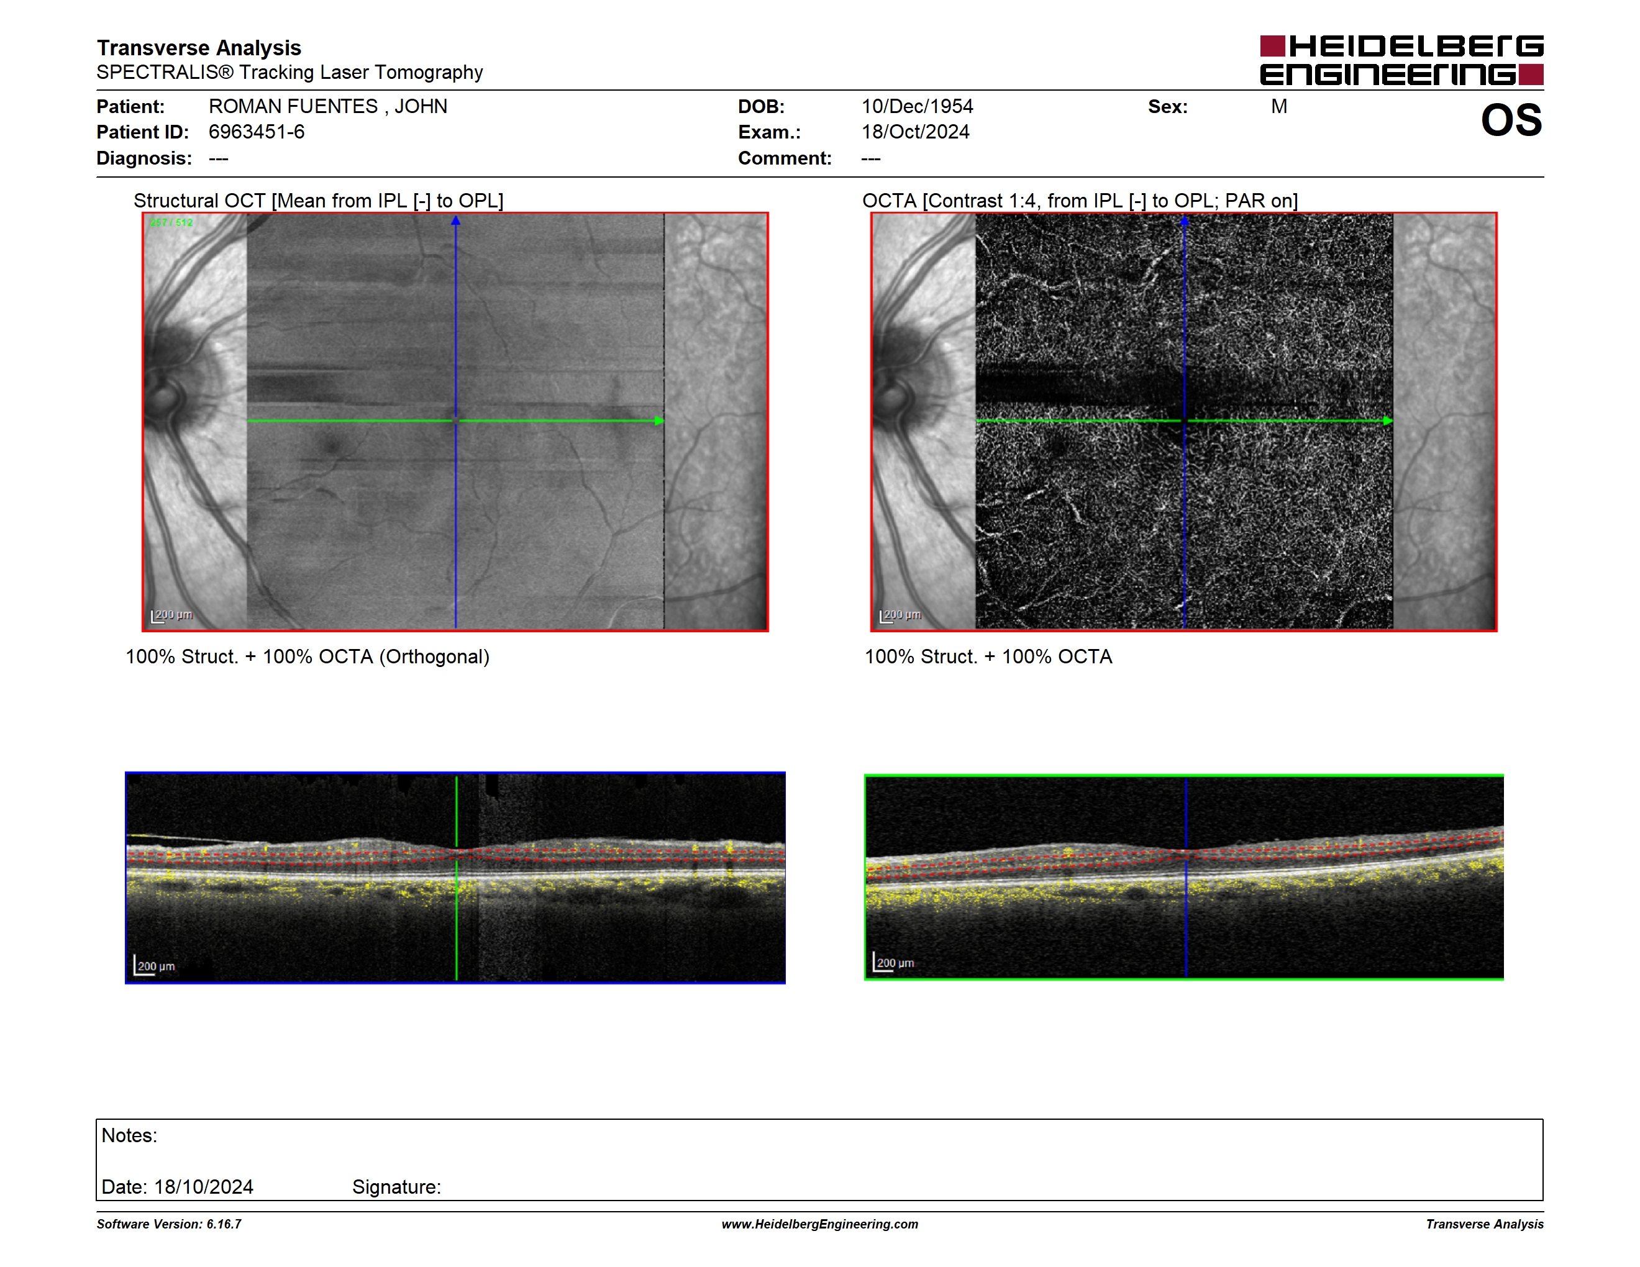Click the bottom-right Transverse Analysis footer

point(1485,1224)
